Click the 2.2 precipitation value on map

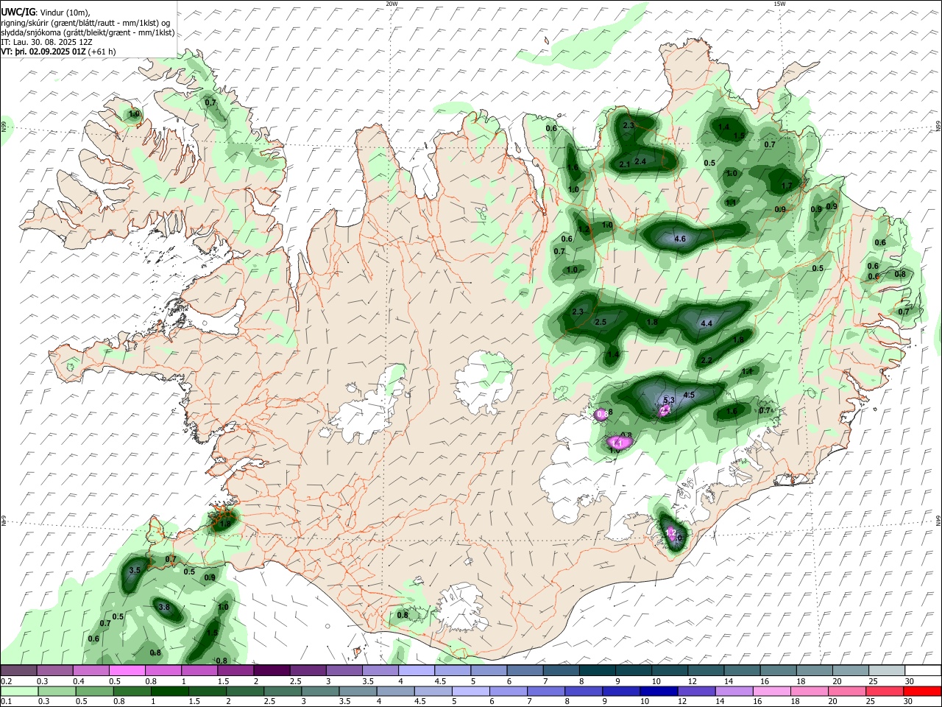tap(706, 360)
